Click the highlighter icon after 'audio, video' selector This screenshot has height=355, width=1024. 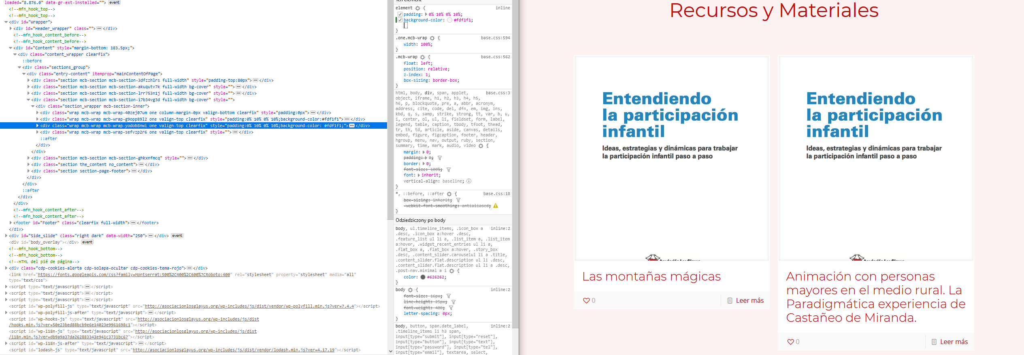point(481,146)
